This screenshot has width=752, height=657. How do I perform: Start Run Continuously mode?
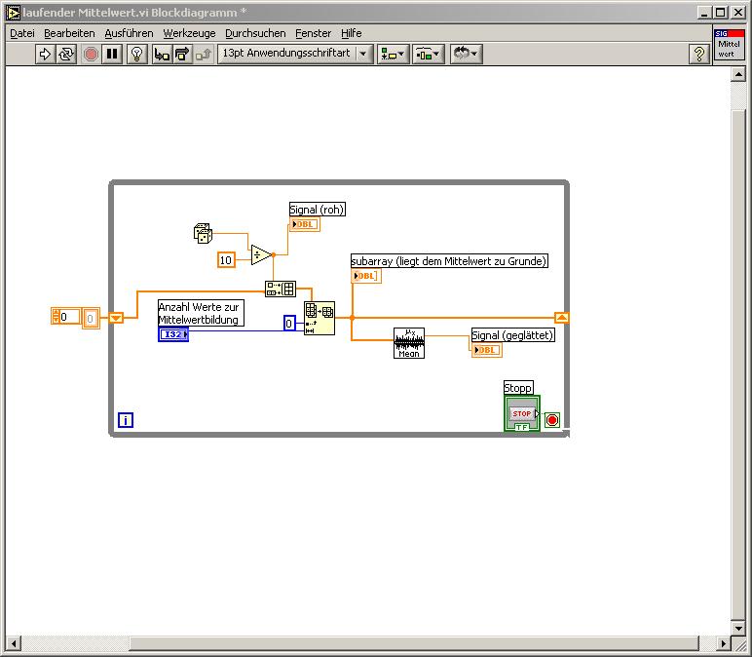[66, 54]
